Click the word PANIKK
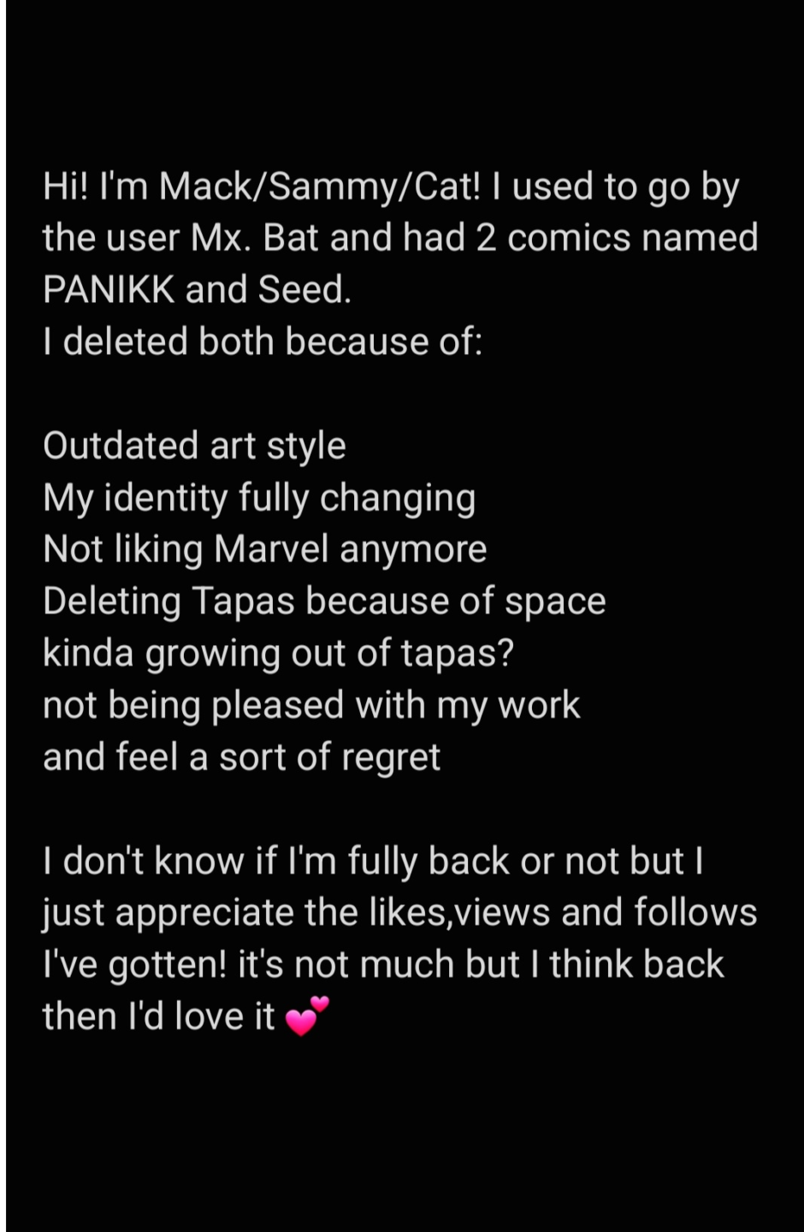804x1232 pixels. [x=109, y=290]
